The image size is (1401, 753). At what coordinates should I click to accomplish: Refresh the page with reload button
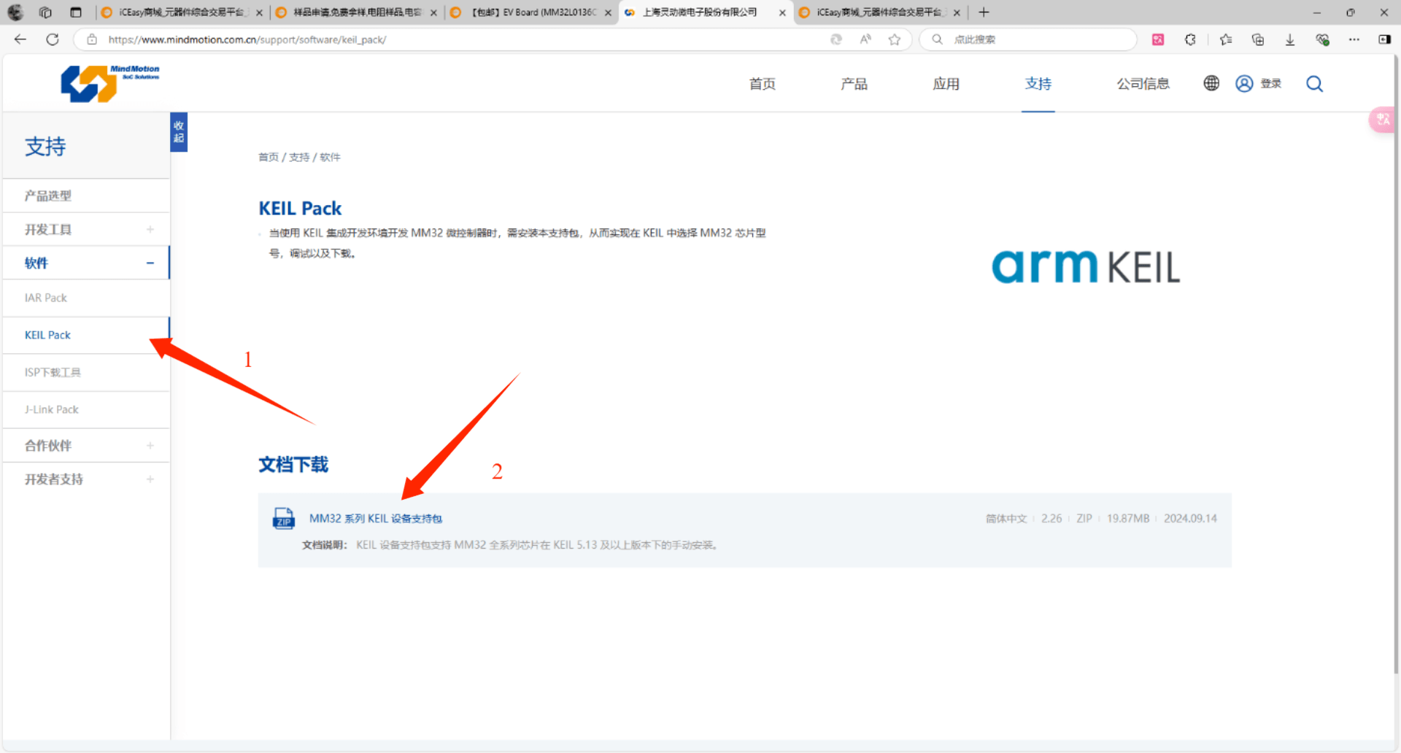coord(53,39)
